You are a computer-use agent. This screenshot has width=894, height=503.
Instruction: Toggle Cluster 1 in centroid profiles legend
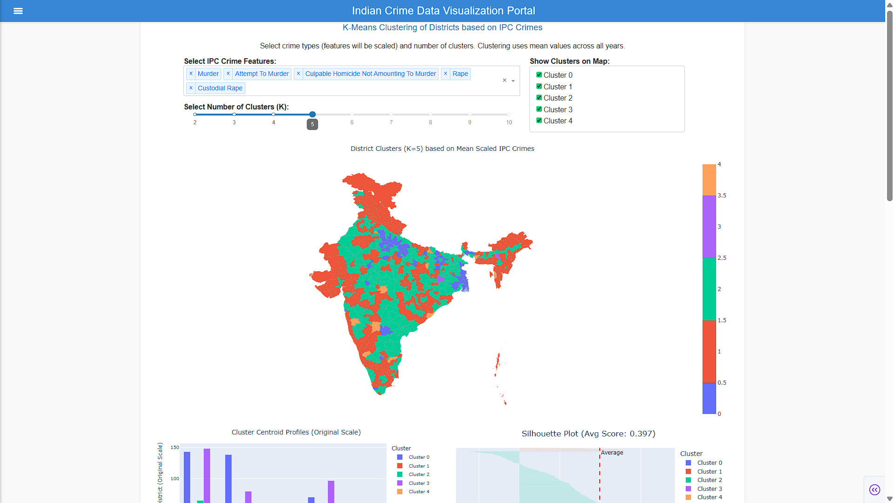[x=413, y=466]
